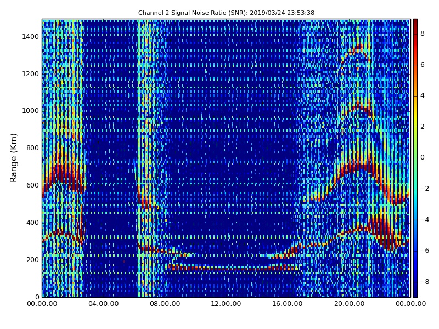
Task: Click the 400 range tick label
Action: [x=32, y=223]
